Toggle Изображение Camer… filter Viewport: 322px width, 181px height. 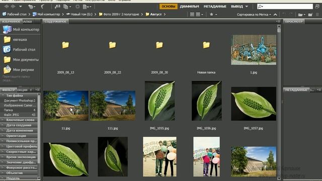click(19, 105)
